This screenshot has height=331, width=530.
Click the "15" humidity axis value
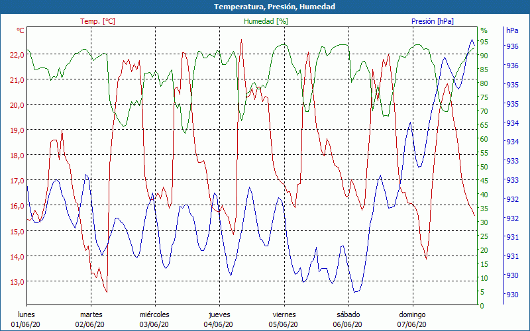(484, 264)
